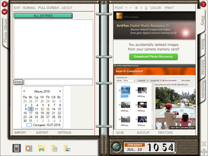Screen dimensions: 208x156
Task: Click BACKUP on the diary page
Action: [x=143, y=133]
